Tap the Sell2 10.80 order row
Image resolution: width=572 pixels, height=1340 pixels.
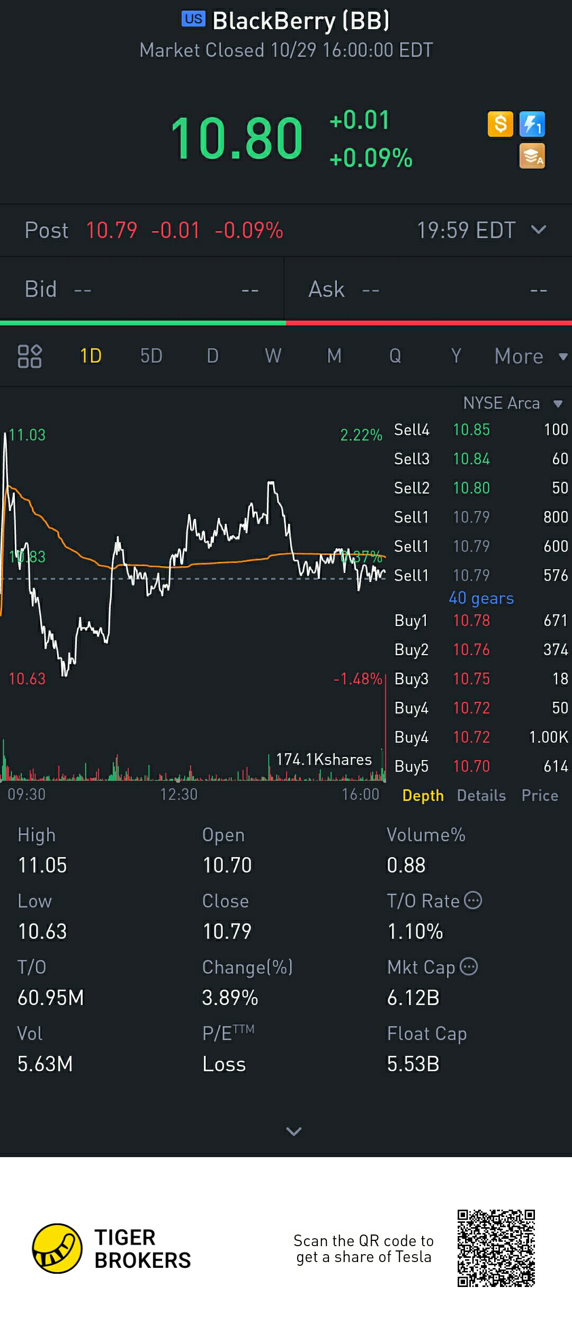click(481, 488)
